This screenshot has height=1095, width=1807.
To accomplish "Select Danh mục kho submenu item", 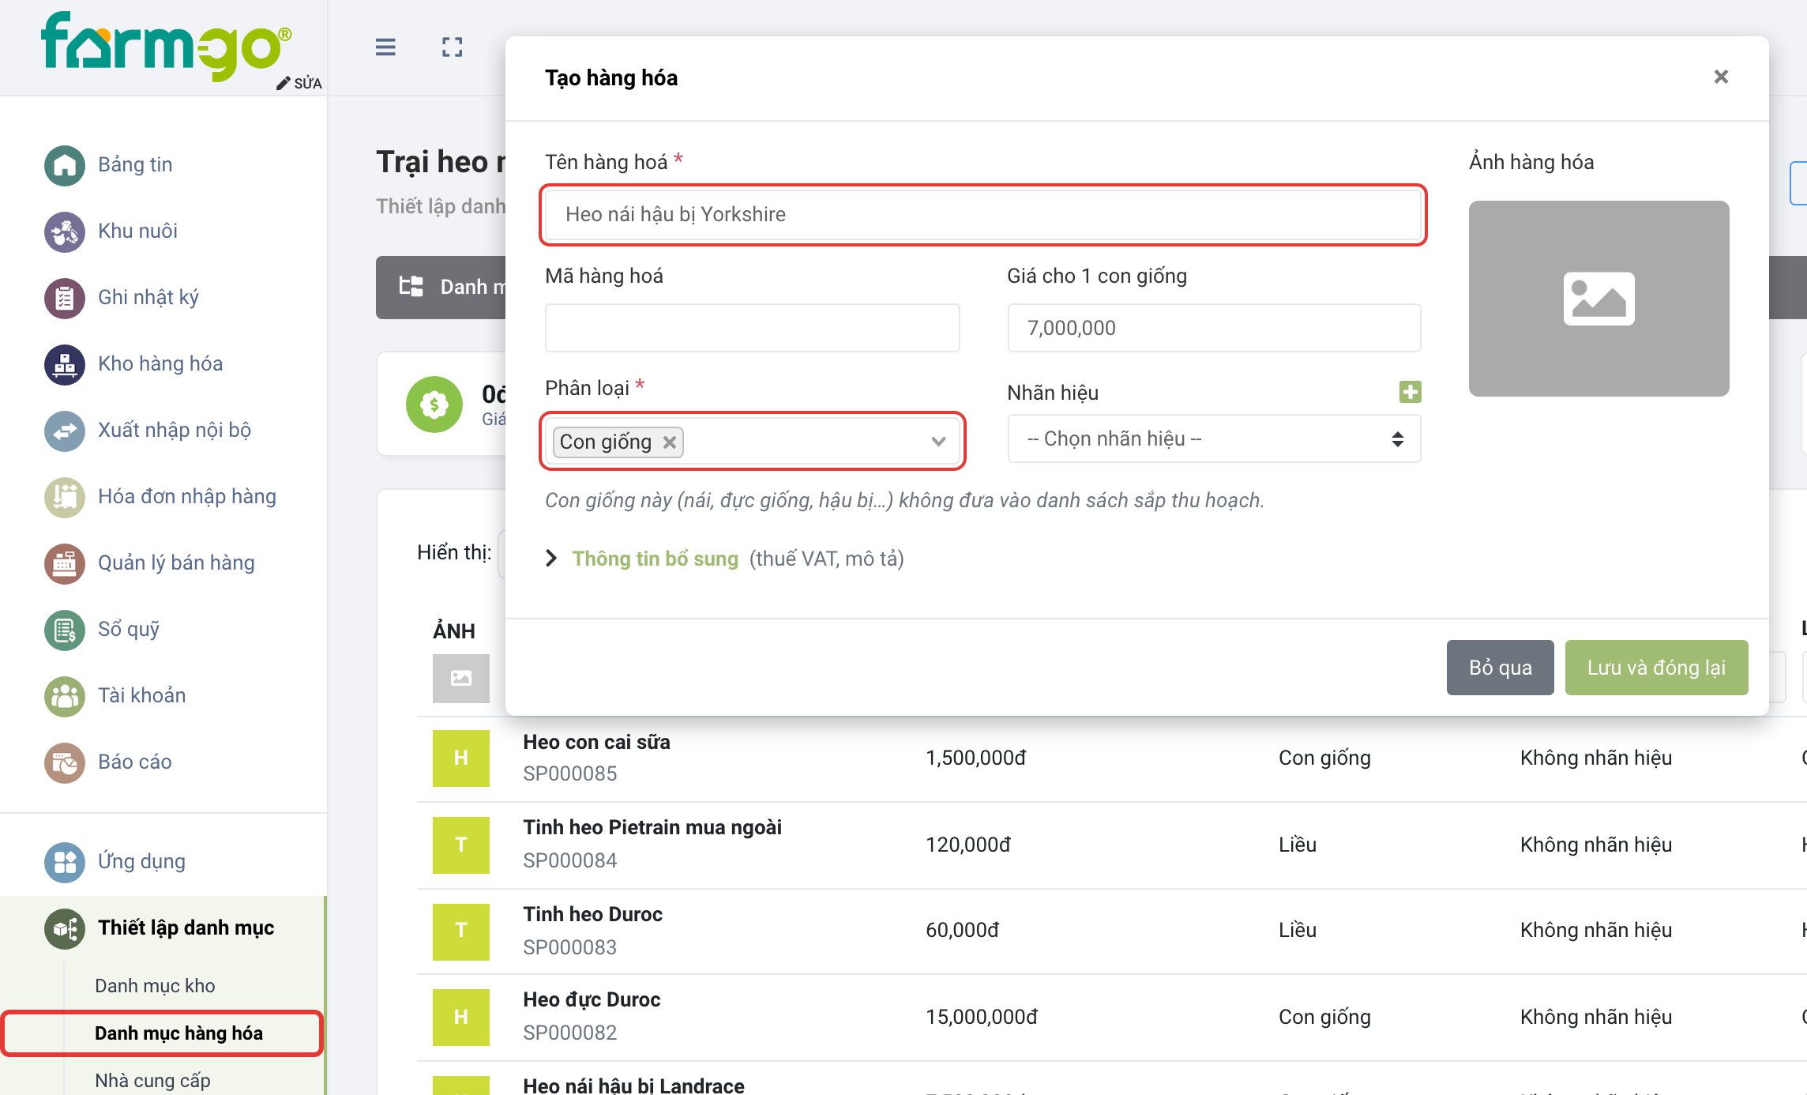I will tap(155, 986).
